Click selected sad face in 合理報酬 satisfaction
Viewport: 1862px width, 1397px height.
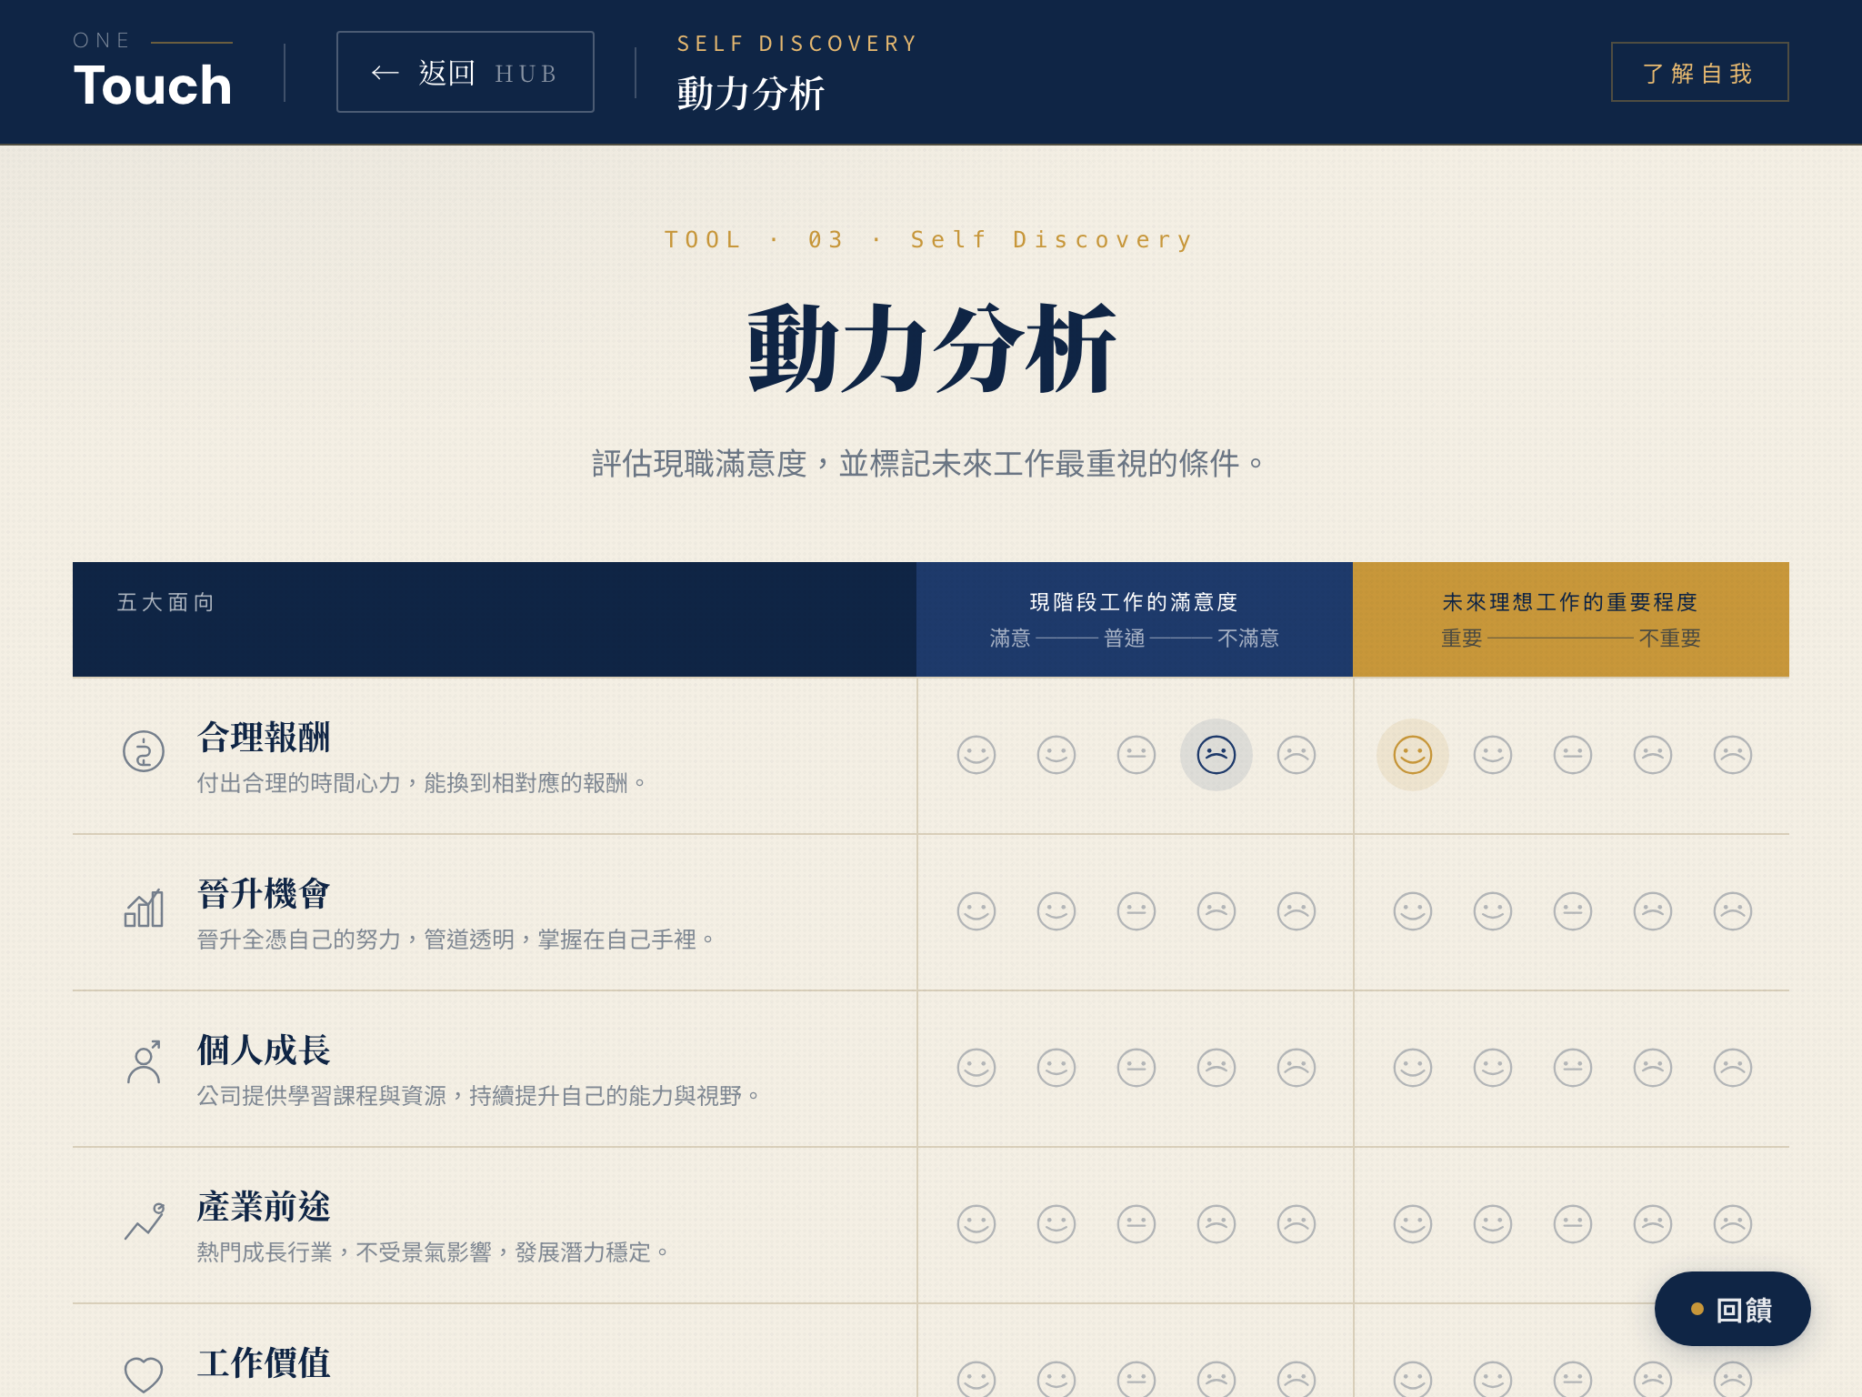pos(1216,755)
